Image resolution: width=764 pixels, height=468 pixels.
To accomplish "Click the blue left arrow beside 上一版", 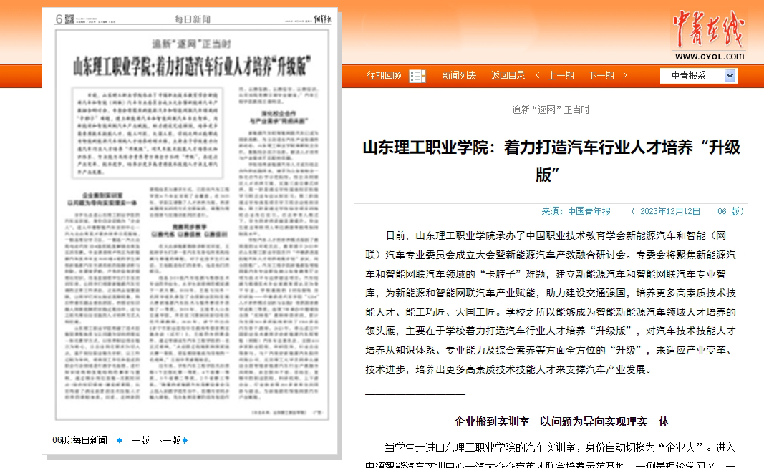I will pyautogui.click(x=119, y=441).
